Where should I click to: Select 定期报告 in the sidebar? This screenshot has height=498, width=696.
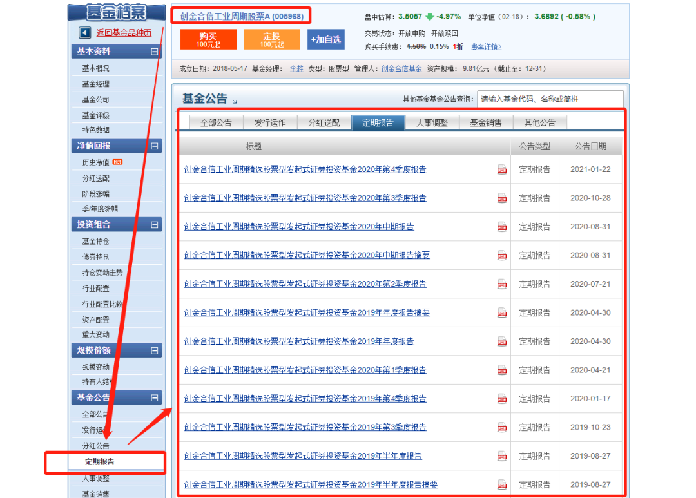pyautogui.click(x=99, y=462)
